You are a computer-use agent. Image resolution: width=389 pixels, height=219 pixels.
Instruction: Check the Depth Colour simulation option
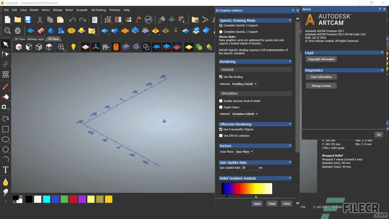coord(221,107)
